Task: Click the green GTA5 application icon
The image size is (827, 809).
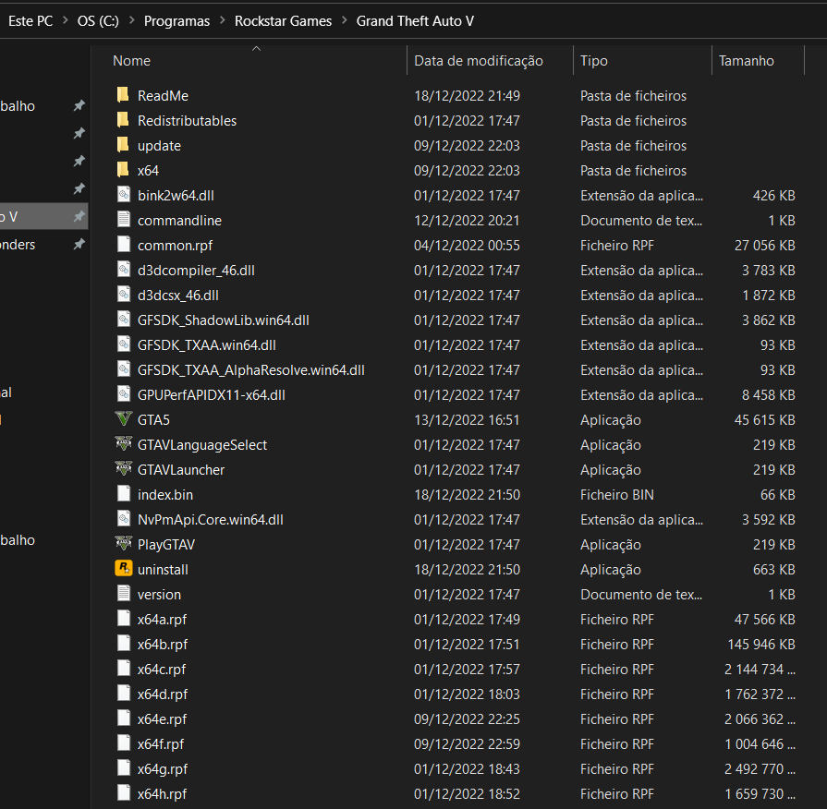Action: point(124,419)
